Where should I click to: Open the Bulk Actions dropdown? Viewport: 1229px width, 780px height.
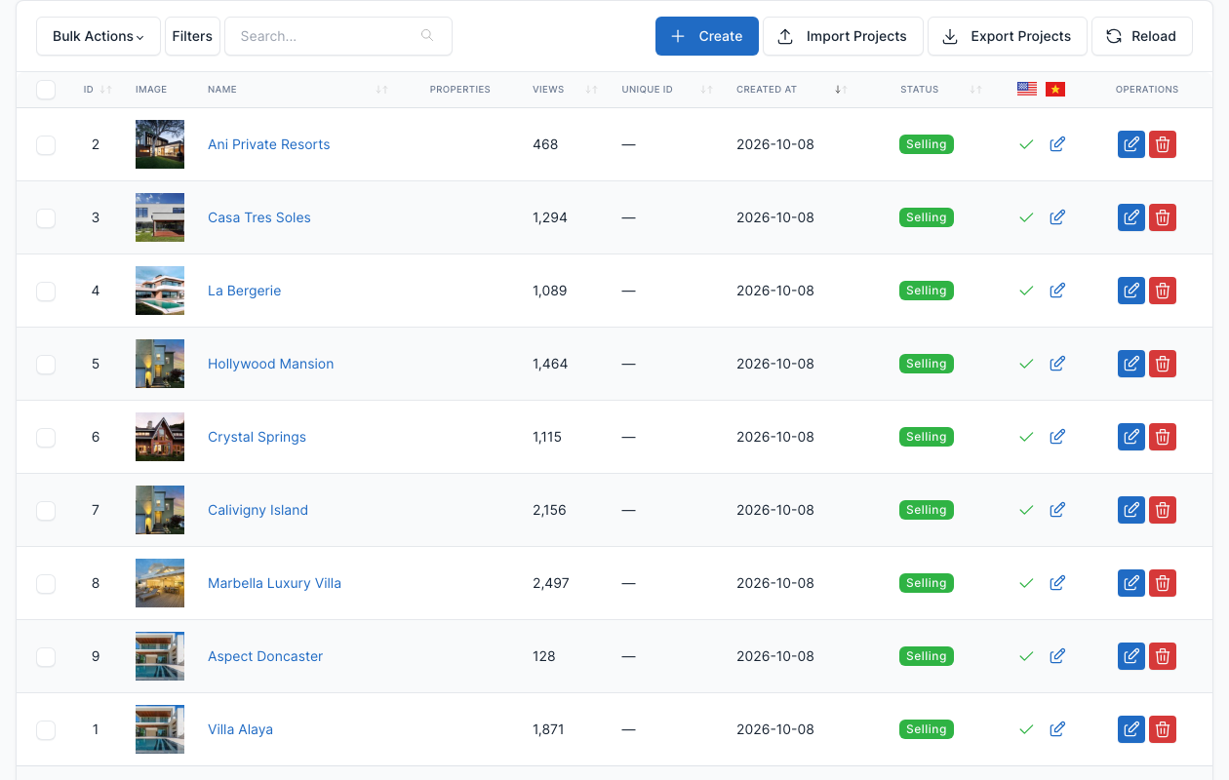click(99, 36)
